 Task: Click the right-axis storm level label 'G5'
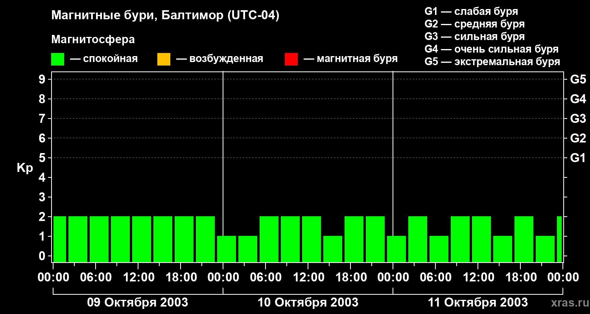click(x=578, y=79)
